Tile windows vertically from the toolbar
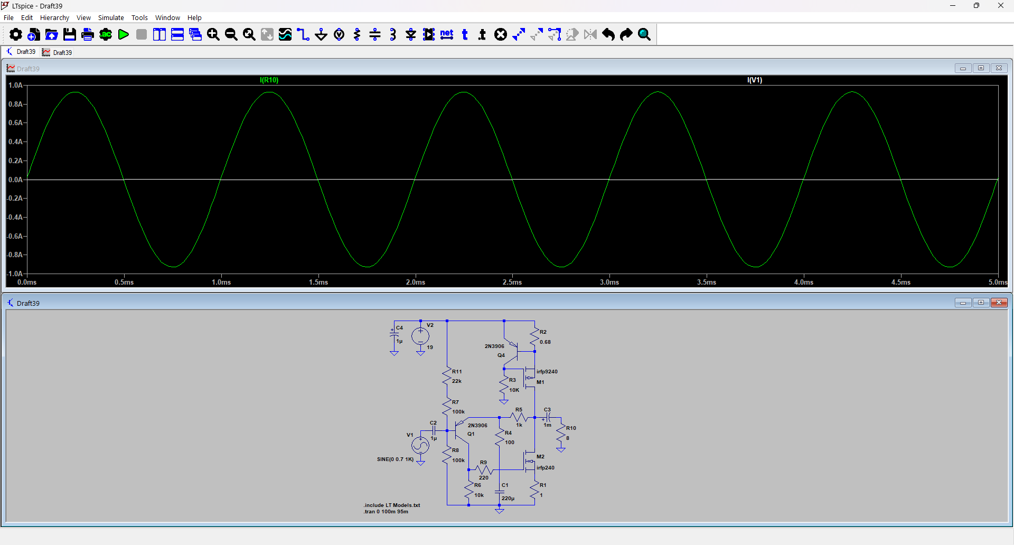 [159, 35]
